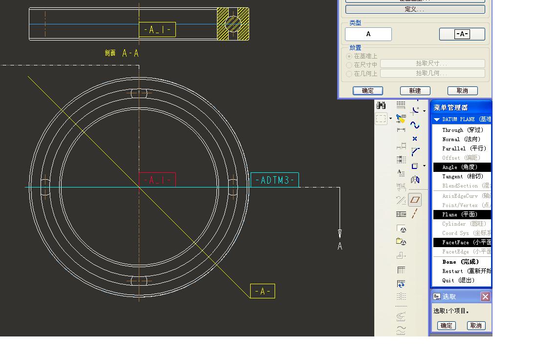536x356 pixels.
Task: Click Done (完成) in menu manager
Action: point(462,262)
